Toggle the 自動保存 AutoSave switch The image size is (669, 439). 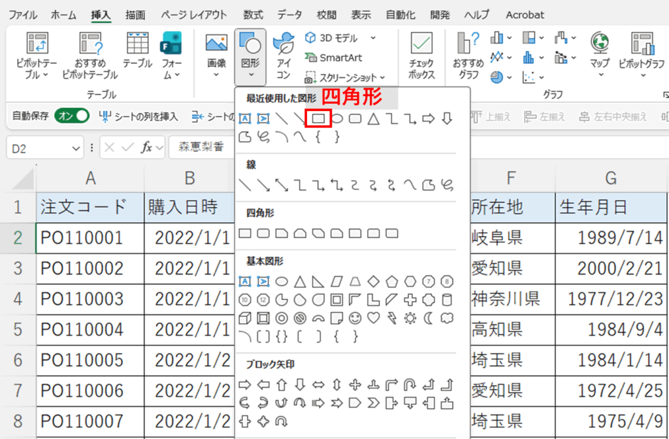pyautogui.click(x=71, y=116)
